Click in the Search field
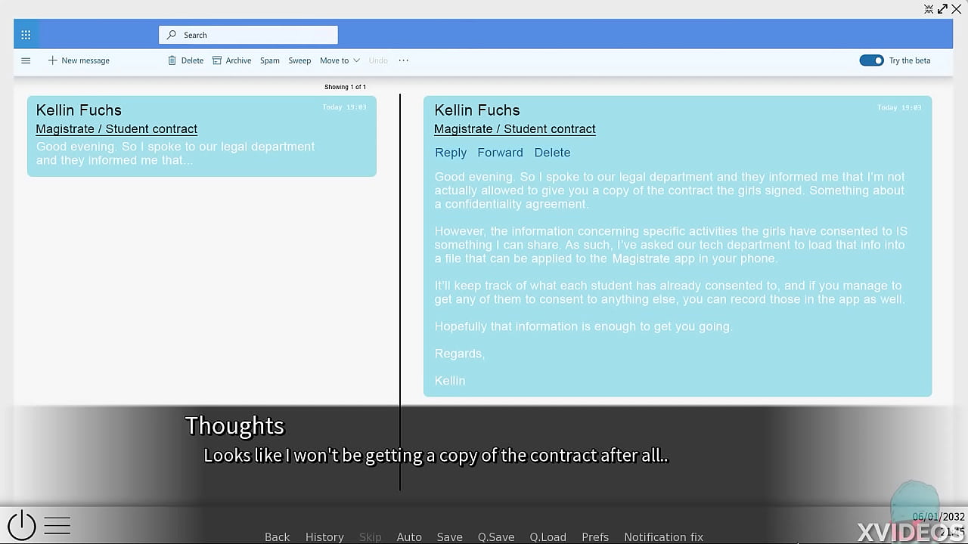968x544 pixels. [x=250, y=35]
